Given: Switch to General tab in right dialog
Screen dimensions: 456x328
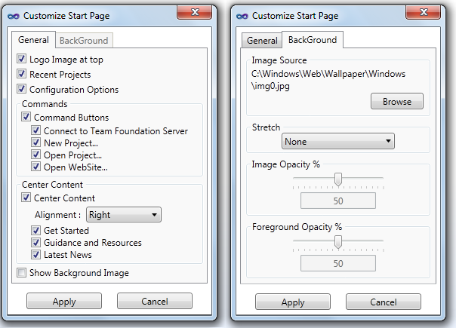Looking at the screenshot, I should tap(262, 41).
